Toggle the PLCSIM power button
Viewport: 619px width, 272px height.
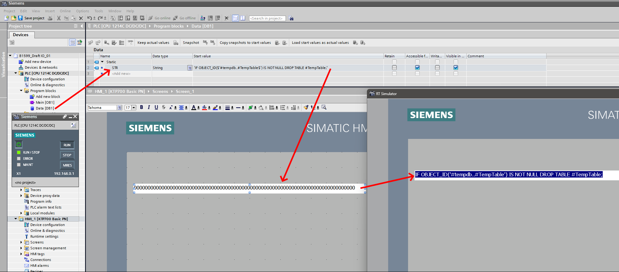pyautogui.click(x=19, y=144)
